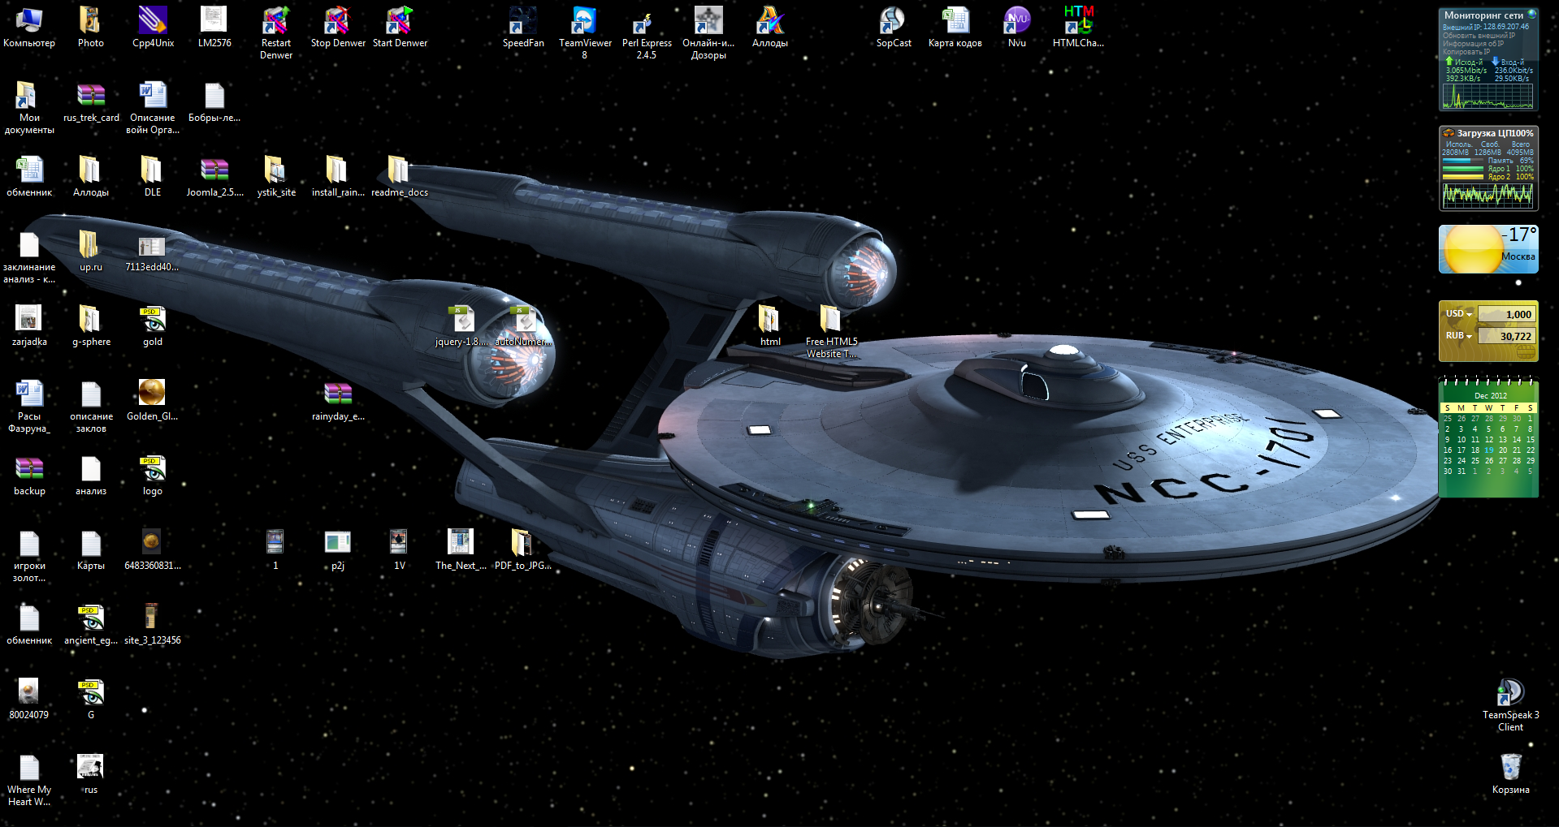Select day 31 in the calendar
1559x827 pixels.
[1462, 471]
